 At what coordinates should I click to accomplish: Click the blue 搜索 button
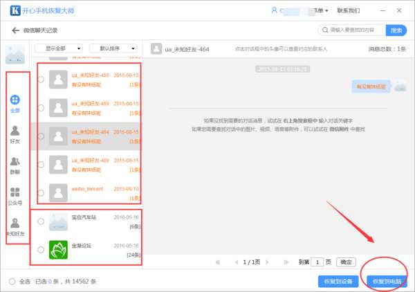point(396,30)
